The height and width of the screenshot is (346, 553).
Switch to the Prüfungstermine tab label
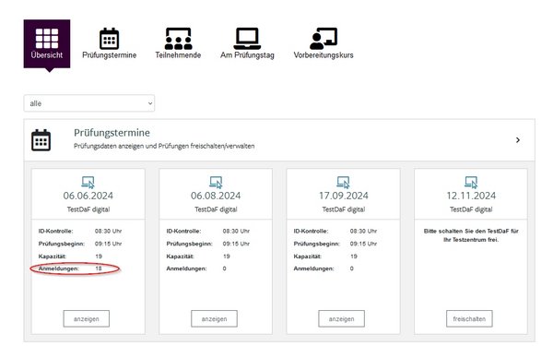point(110,55)
